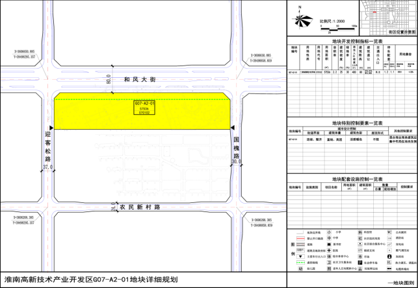
Task: Click the 农民新村路 road label
Action: [x=139, y=207]
